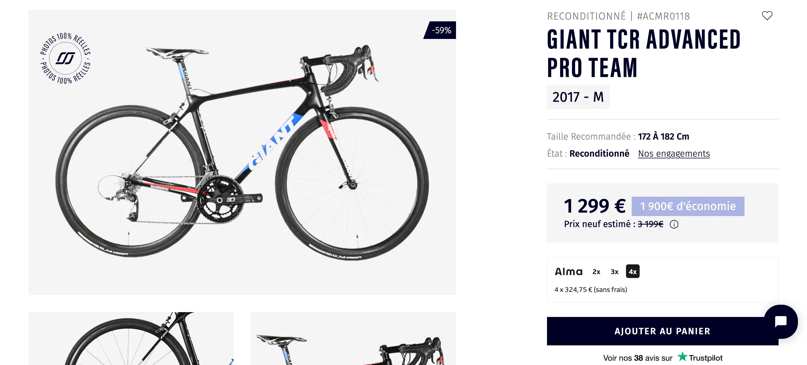Click the "1 900€ d'économie" savings badge
The height and width of the screenshot is (365, 807).
(x=688, y=206)
